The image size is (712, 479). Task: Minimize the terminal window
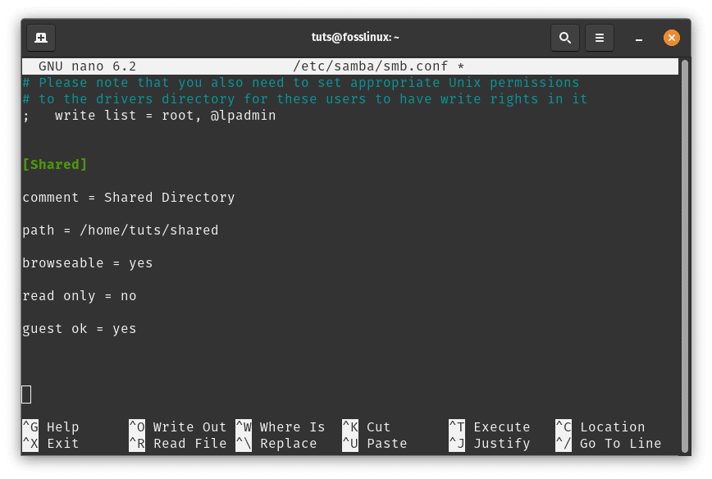coord(638,38)
